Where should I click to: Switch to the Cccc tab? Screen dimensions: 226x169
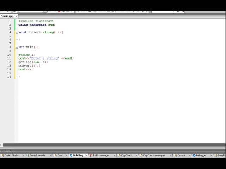click(x=60, y=155)
